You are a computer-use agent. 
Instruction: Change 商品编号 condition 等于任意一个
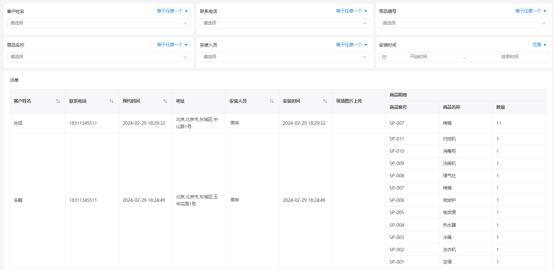point(531,11)
